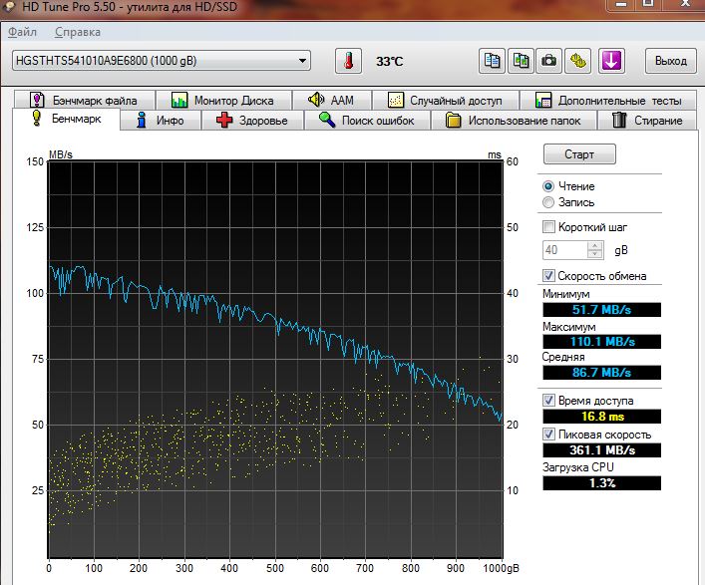This screenshot has height=585, width=705.
Task: Expand the HGST drive selection dropdown
Action: (x=303, y=61)
